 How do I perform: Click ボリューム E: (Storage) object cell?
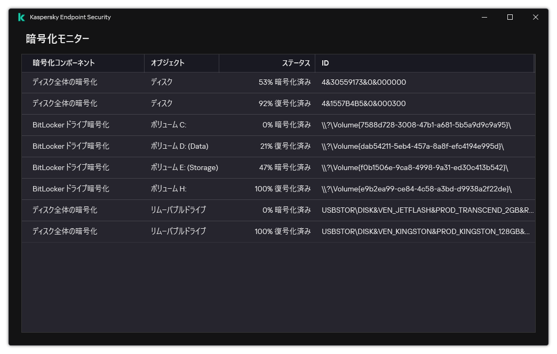pos(185,167)
